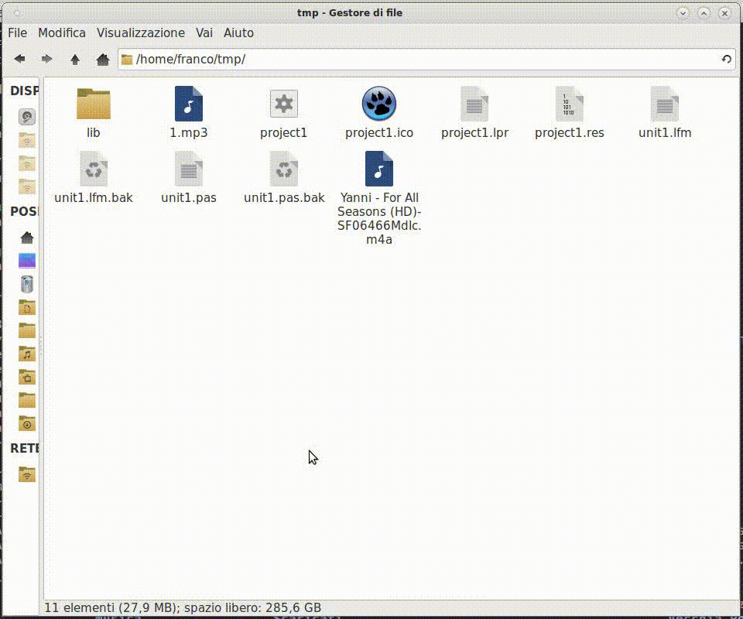Open the Vai menu

[x=204, y=32]
